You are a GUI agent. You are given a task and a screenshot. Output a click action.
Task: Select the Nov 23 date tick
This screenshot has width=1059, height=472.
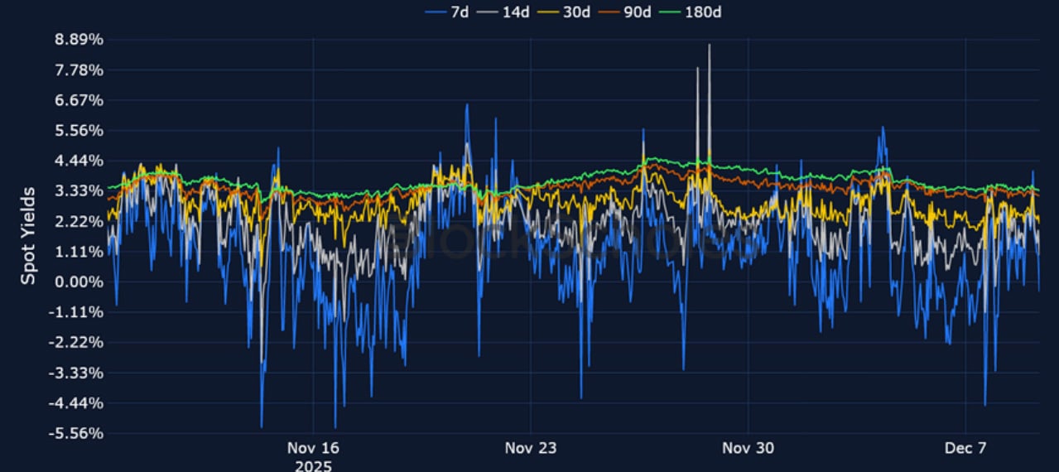click(530, 448)
